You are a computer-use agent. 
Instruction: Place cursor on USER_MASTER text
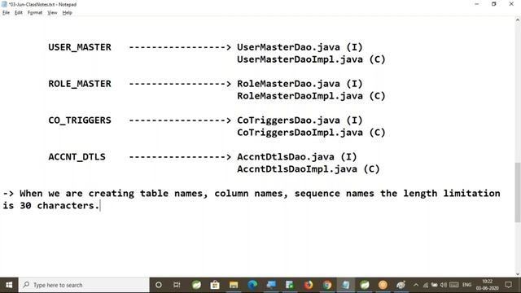(80, 47)
